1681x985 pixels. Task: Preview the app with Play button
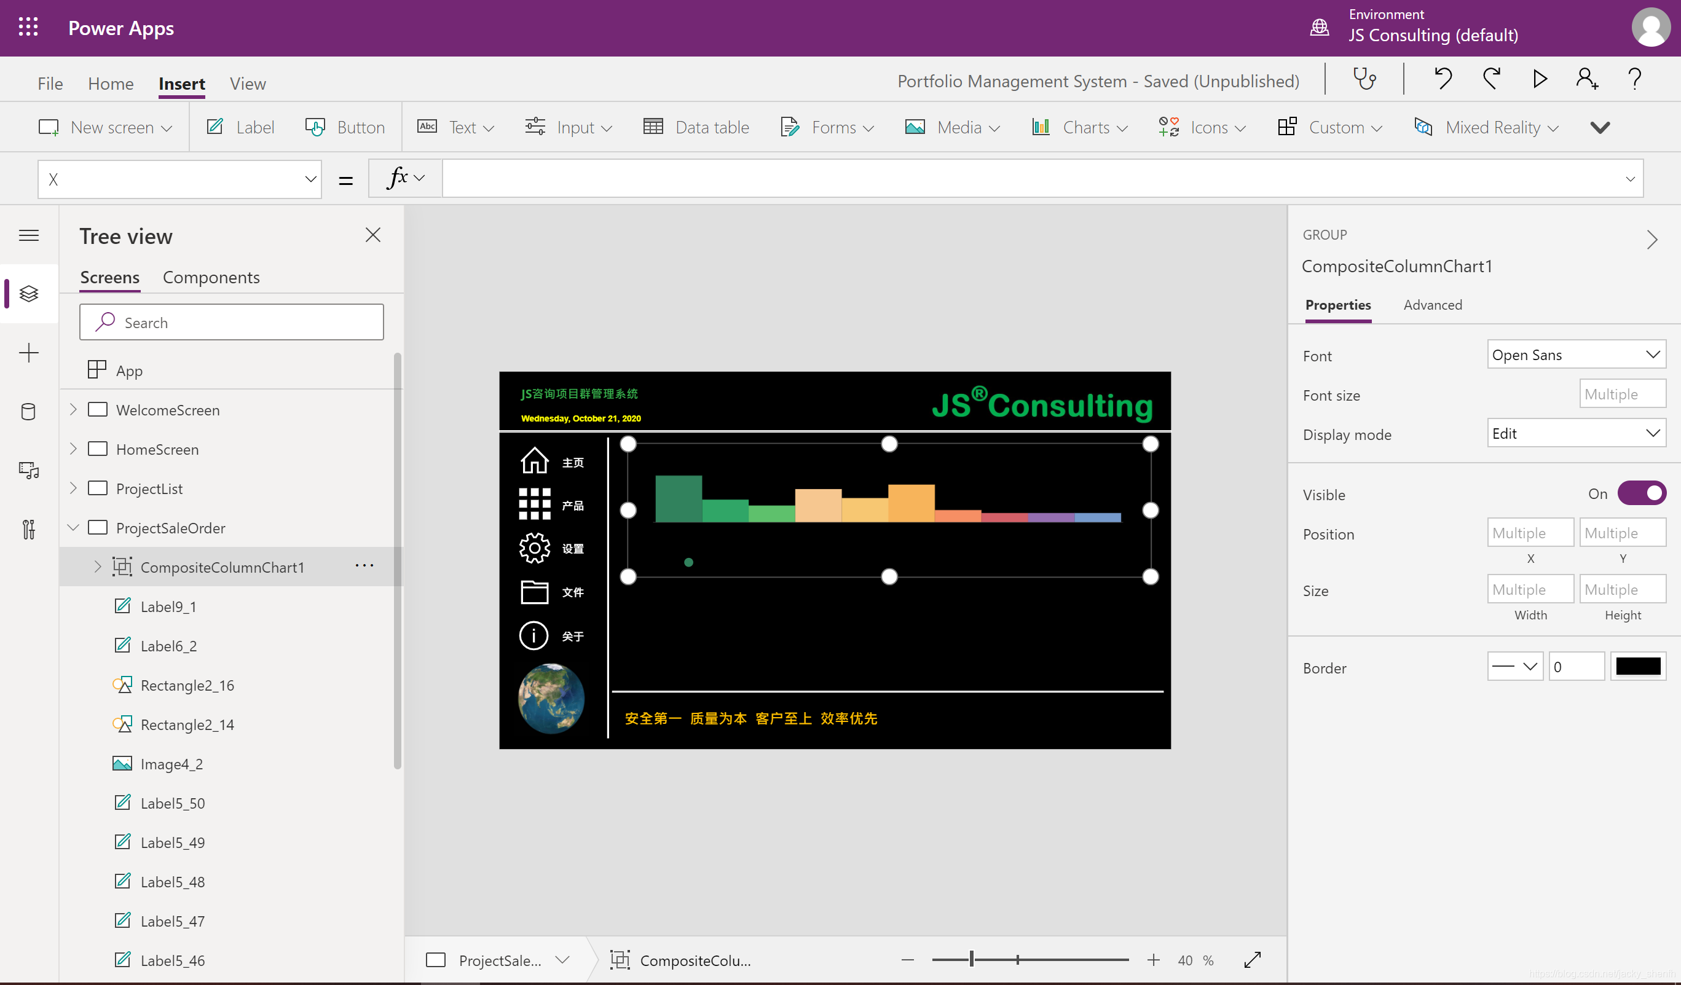click(x=1540, y=79)
